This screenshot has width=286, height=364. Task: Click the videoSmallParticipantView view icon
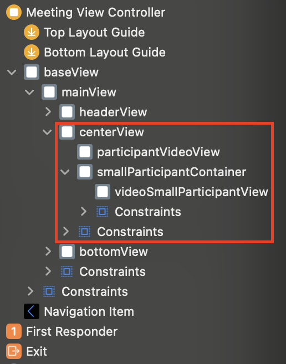tap(103, 192)
